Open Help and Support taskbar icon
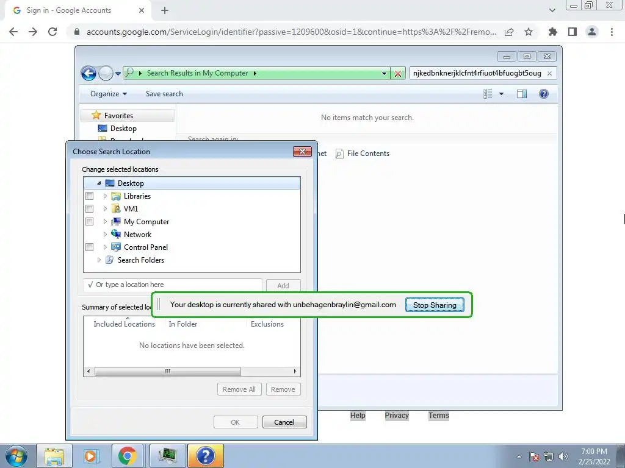 (x=206, y=456)
